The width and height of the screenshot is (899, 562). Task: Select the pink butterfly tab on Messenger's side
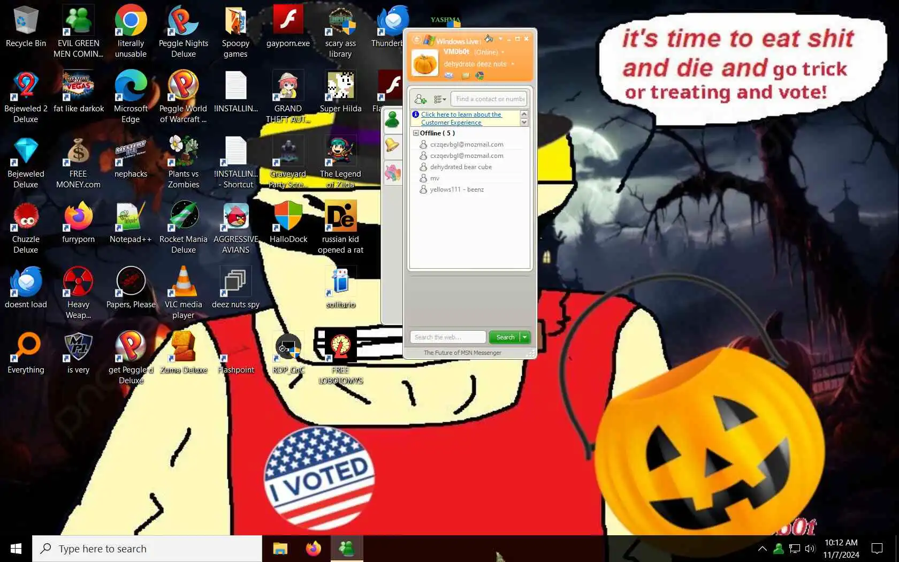pos(392,172)
